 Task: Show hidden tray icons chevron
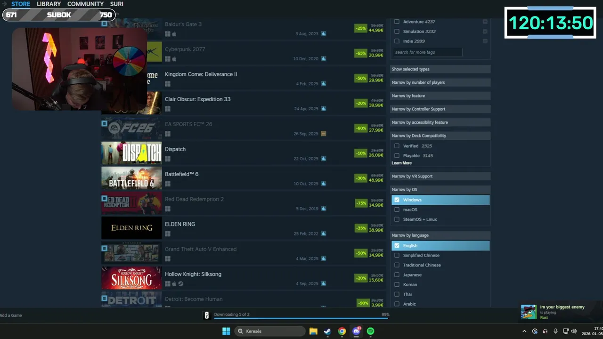tap(524, 331)
